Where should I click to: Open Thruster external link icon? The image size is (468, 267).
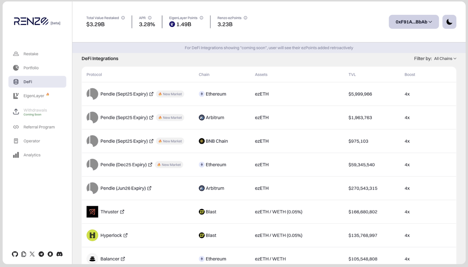pyautogui.click(x=122, y=212)
